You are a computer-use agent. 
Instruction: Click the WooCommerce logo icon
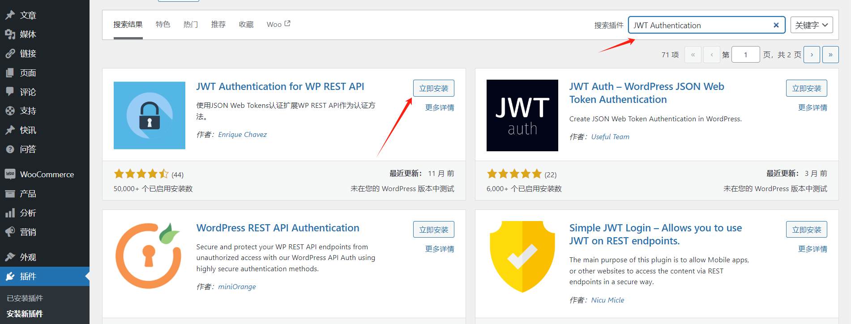(x=10, y=174)
